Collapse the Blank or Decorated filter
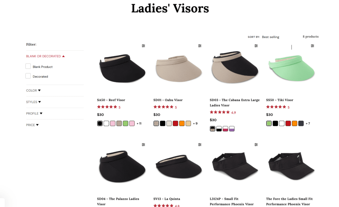The width and height of the screenshot is (339, 207). 45,56
